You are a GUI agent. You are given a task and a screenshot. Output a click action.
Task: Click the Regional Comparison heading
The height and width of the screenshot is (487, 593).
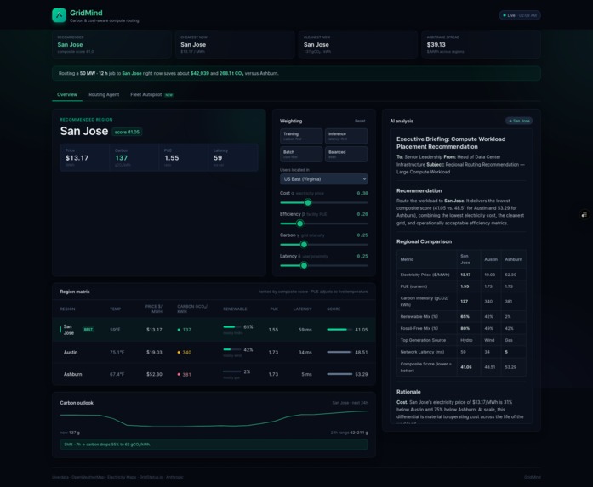click(424, 241)
